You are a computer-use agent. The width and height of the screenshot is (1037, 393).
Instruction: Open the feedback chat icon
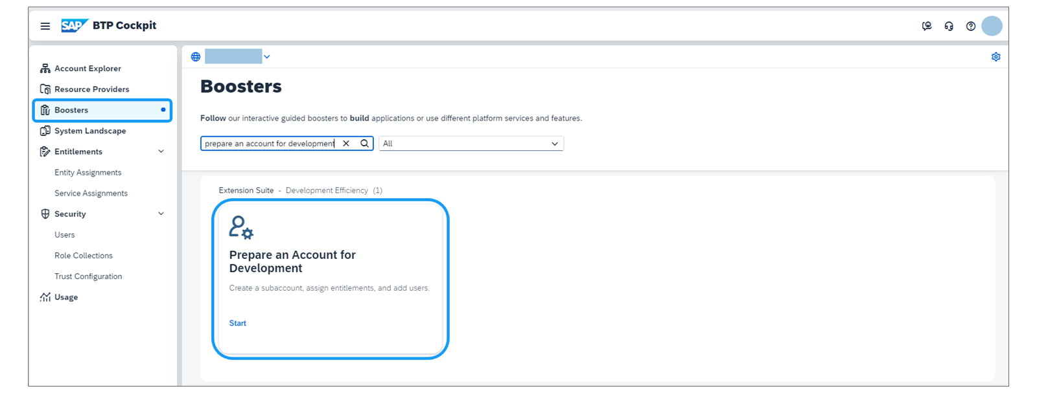(927, 26)
